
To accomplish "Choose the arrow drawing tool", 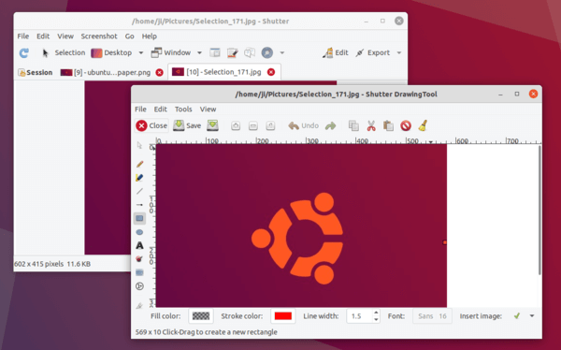I will pyautogui.click(x=139, y=205).
